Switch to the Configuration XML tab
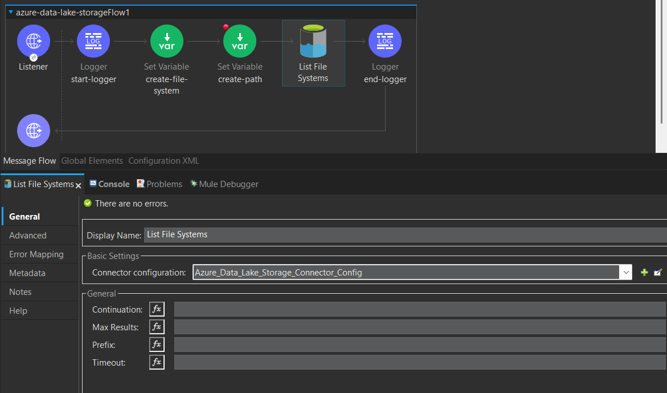The width and height of the screenshot is (667, 393). tap(163, 161)
